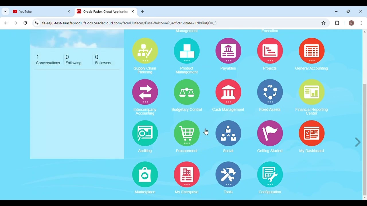Open the Procurement cart icon
Viewport: 367px width, 206px height.
pos(187,133)
